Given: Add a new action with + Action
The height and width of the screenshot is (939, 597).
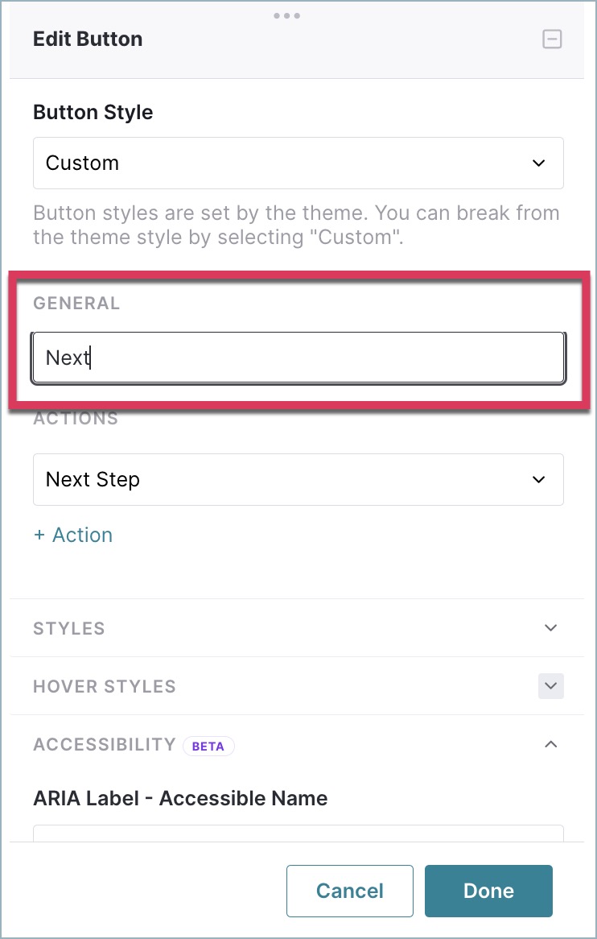Looking at the screenshot, I should [73, 535].
